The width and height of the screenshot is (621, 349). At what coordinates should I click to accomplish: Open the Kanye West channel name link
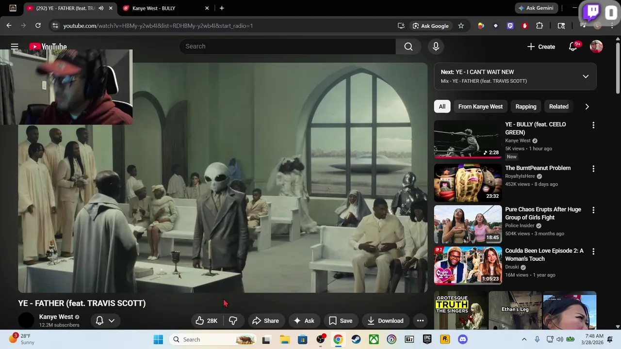pyautogui.click(x=56, y=317)
